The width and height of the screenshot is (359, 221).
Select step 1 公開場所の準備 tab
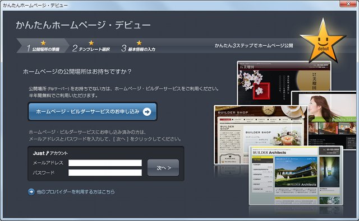click(43, 46)
